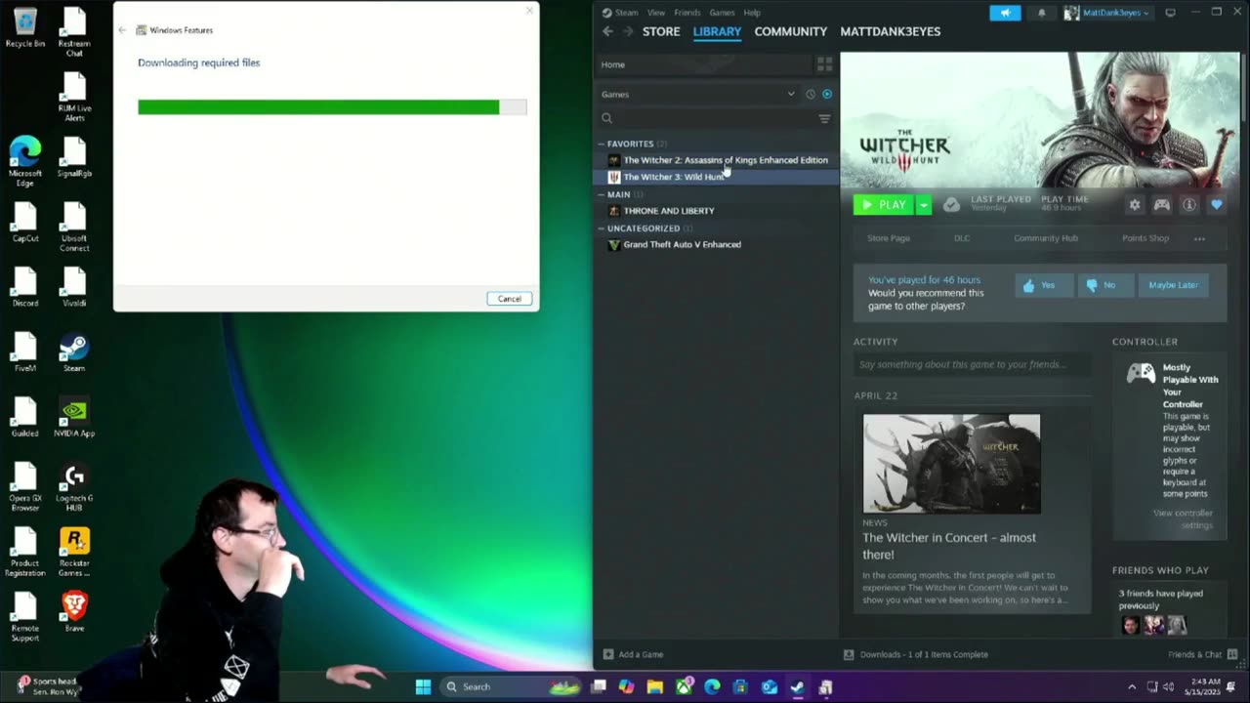Viewport: 1250px width, 703px height.
Task: Click back arrow in Windows Features
Action: (x=123, y=30)
